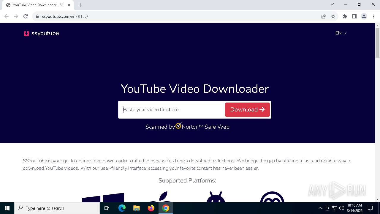Viewport: 380px width, 214px height.
Task: View site information lock icon
Action: point(37,16)
